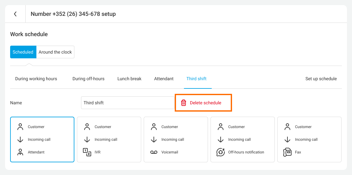This screenshot has width=352, height=175.
Task: Click the trash icon beside Delete schedule
Action: click(184, 103)
